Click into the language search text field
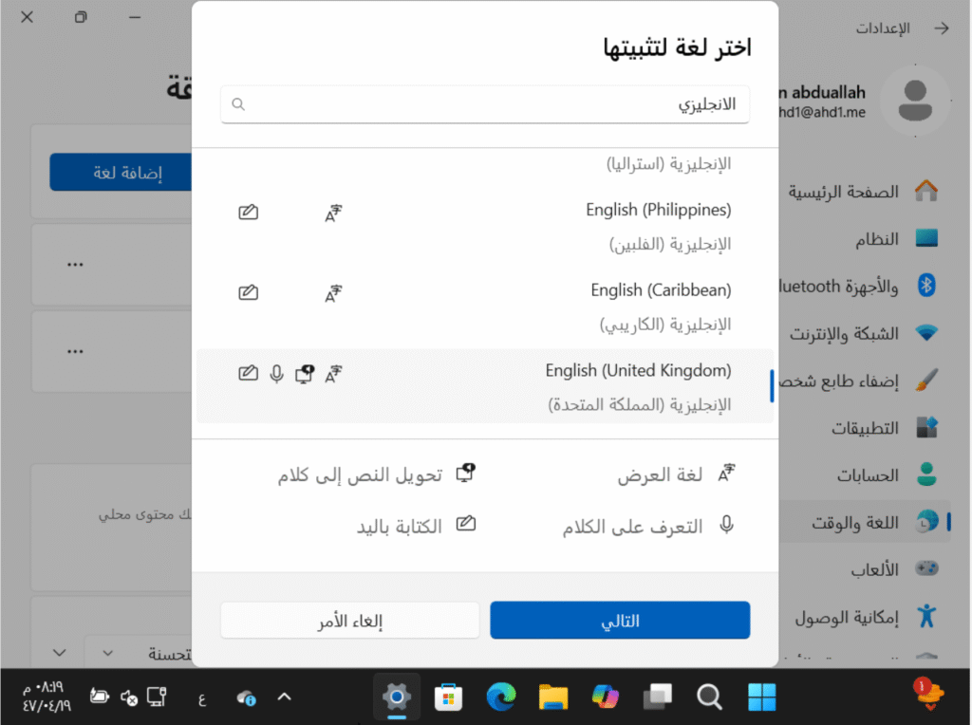The height and width of the screenshot is (725, 972). pos(484,105)
